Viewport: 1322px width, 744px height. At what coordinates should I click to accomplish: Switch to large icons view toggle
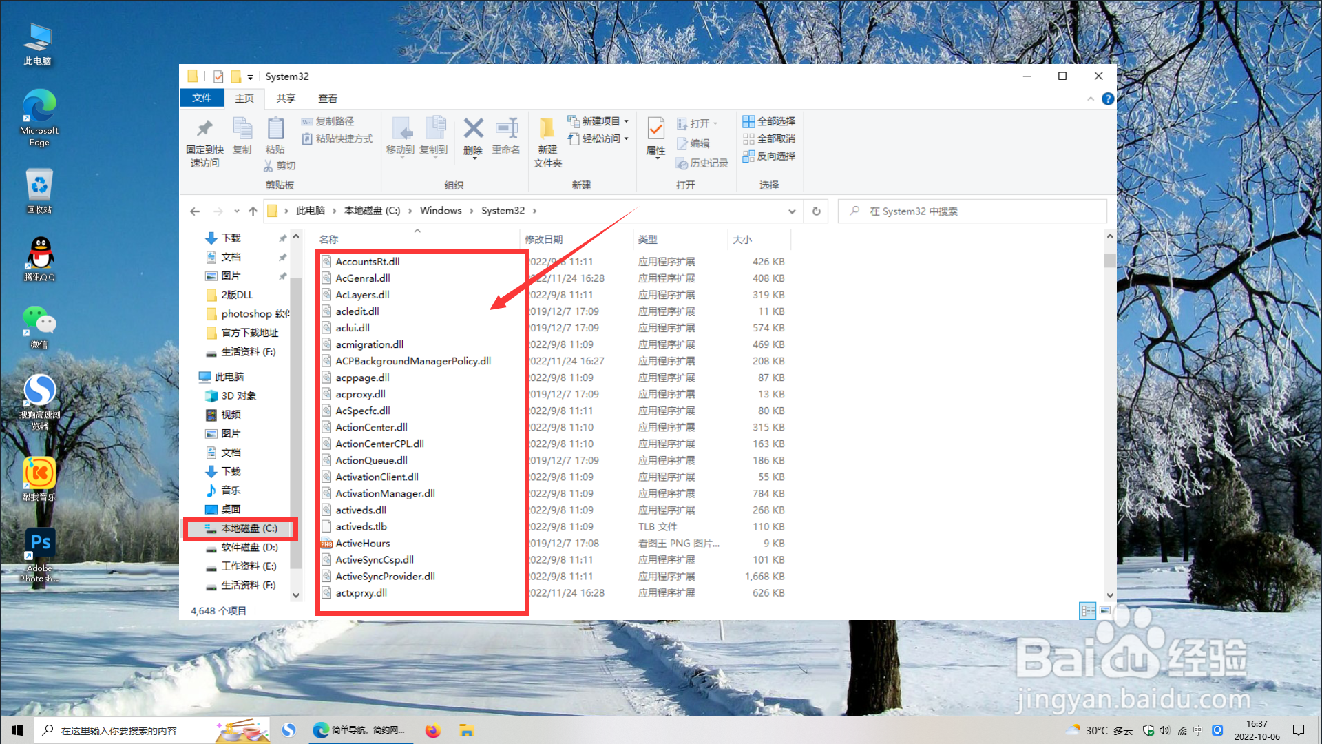pos(1105,610)
